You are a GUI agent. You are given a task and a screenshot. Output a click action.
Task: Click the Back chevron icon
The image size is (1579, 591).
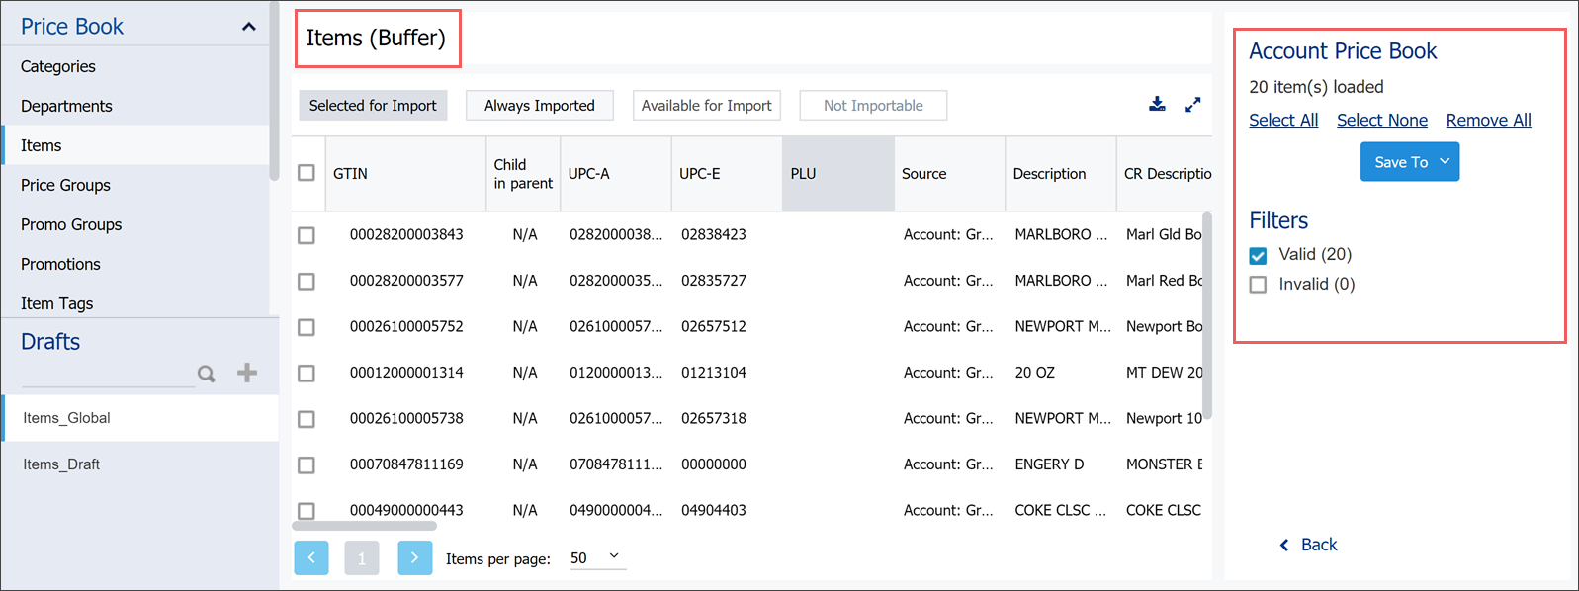[1284, 545]
